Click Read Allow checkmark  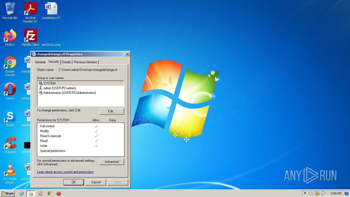coord(96,141)
